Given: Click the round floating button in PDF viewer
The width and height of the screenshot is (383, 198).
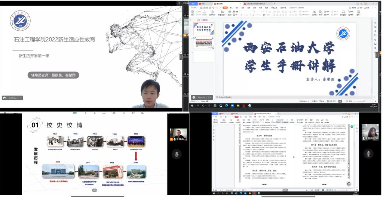Looking at the screenshot, I should coord(349,184).
